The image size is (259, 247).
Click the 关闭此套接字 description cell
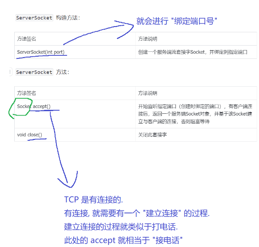196,135
